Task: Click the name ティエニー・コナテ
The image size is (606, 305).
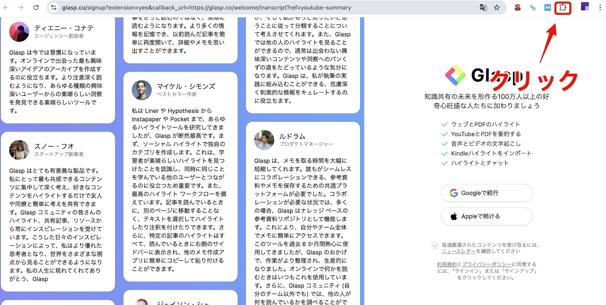Action: [x=64, y=28]
